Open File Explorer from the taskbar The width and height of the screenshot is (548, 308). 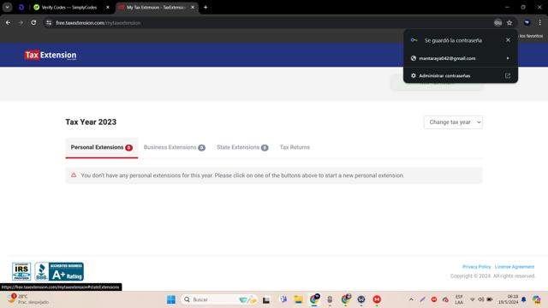click(299, 299)
